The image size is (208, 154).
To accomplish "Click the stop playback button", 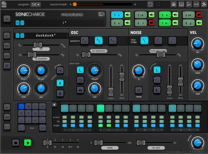I will [15, 143].
